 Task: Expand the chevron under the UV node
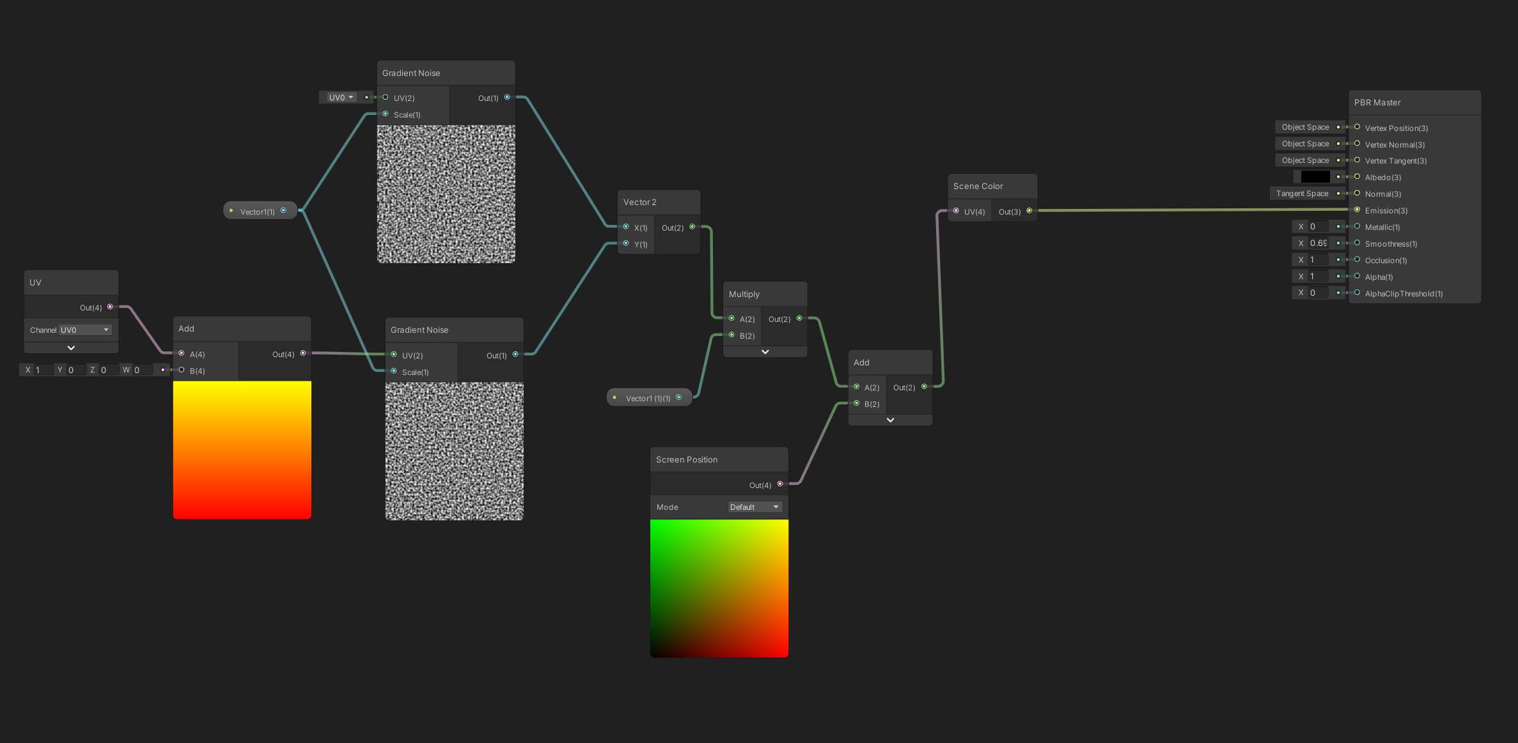tap(70, 347)
